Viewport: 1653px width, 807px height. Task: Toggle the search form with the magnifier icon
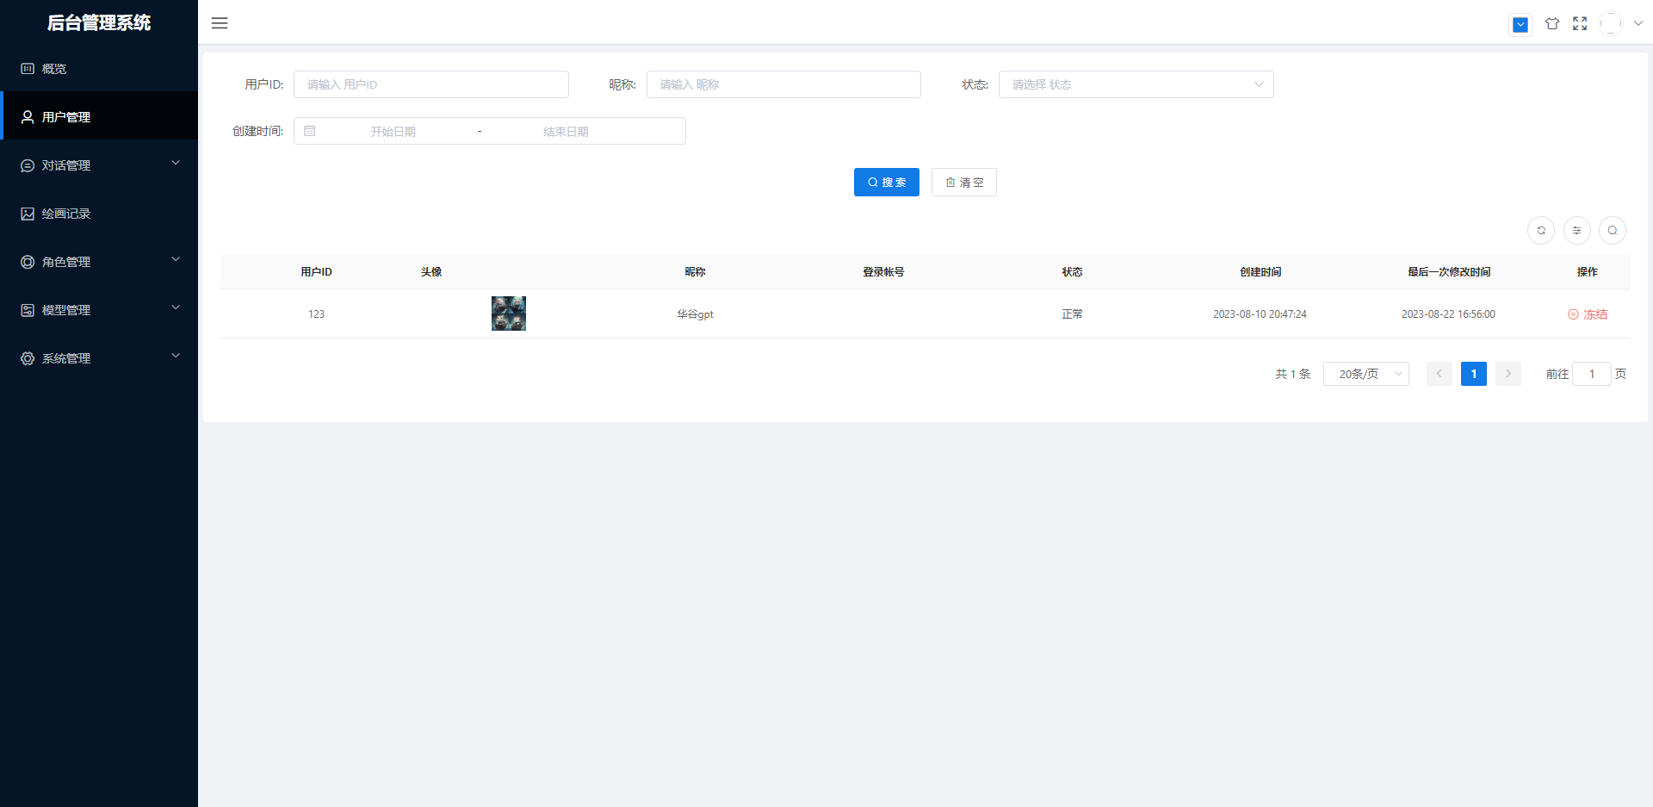click(1613, 231)
